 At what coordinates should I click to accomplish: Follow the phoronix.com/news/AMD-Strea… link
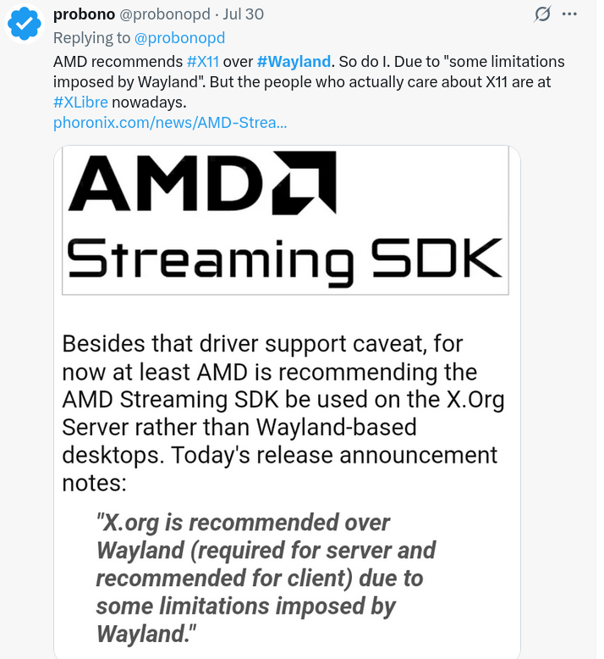click(x=170, y=123)
